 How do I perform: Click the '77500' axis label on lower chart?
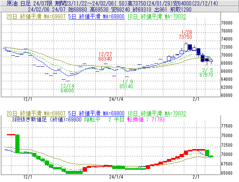(227, 126)
